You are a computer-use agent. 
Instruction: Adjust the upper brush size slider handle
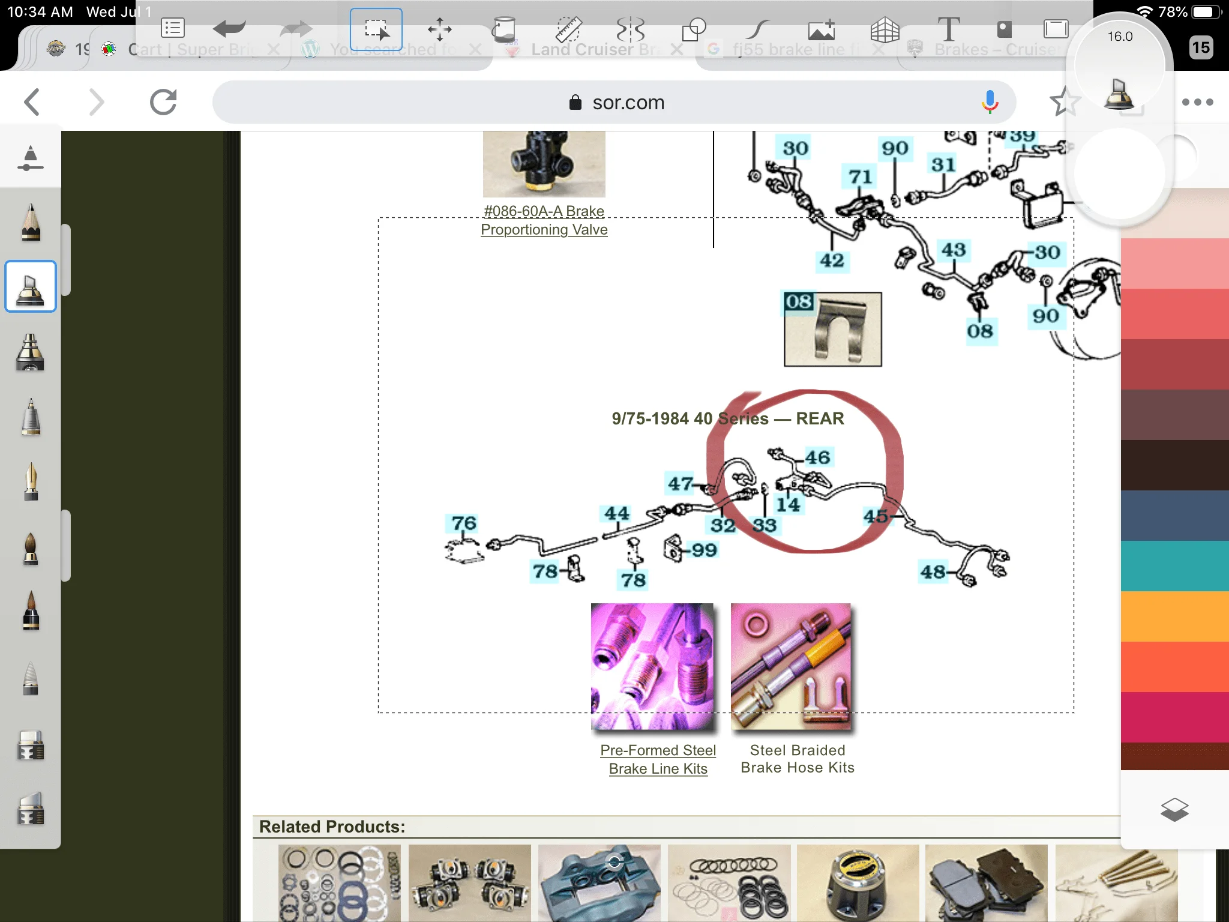click(66, 260)
